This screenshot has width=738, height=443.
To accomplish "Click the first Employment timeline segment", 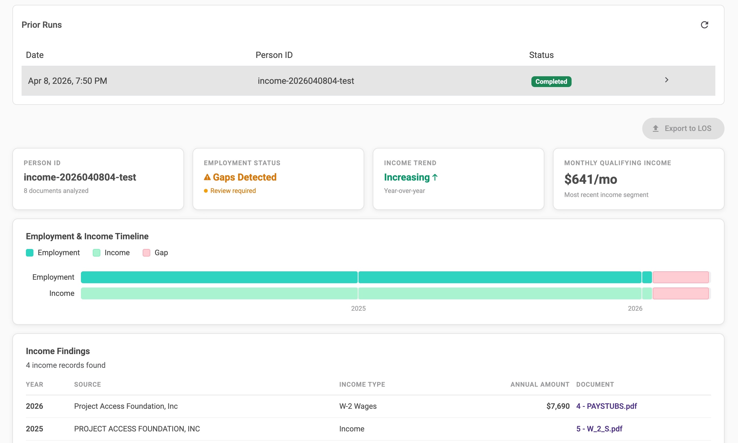I will point(219,277).
